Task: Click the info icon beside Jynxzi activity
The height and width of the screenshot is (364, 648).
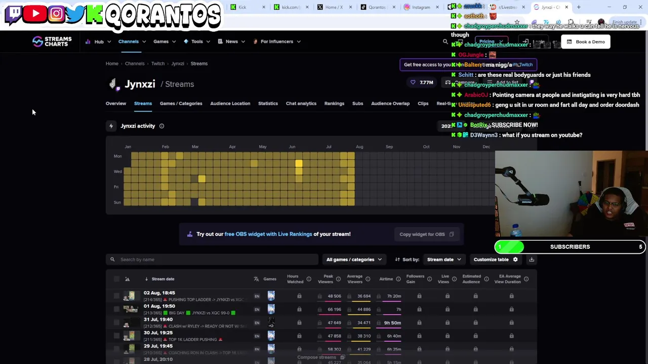Action: 161,126
